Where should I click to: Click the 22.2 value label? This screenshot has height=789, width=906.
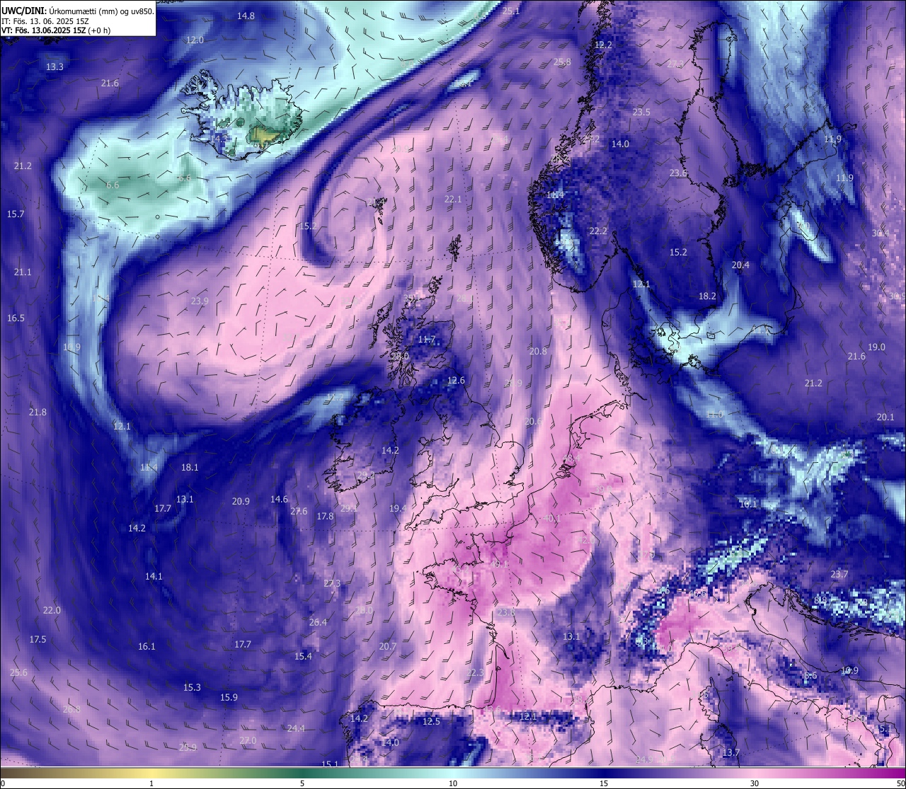pyautogui.click(x=598, y=231)
